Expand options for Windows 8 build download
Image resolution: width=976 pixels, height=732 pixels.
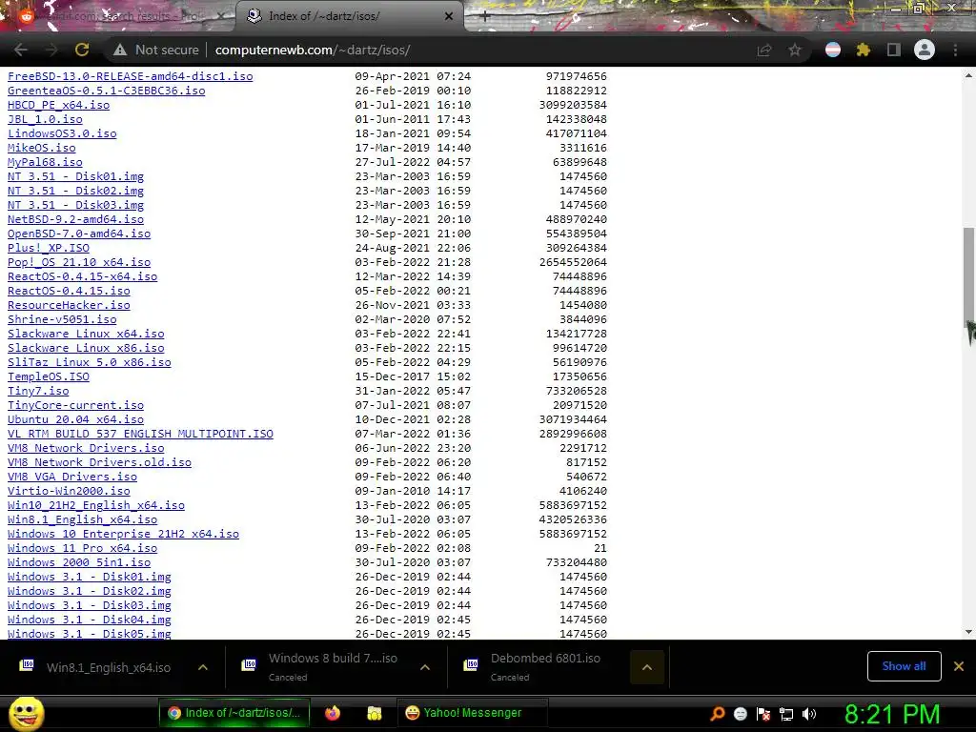click(425, 667)
